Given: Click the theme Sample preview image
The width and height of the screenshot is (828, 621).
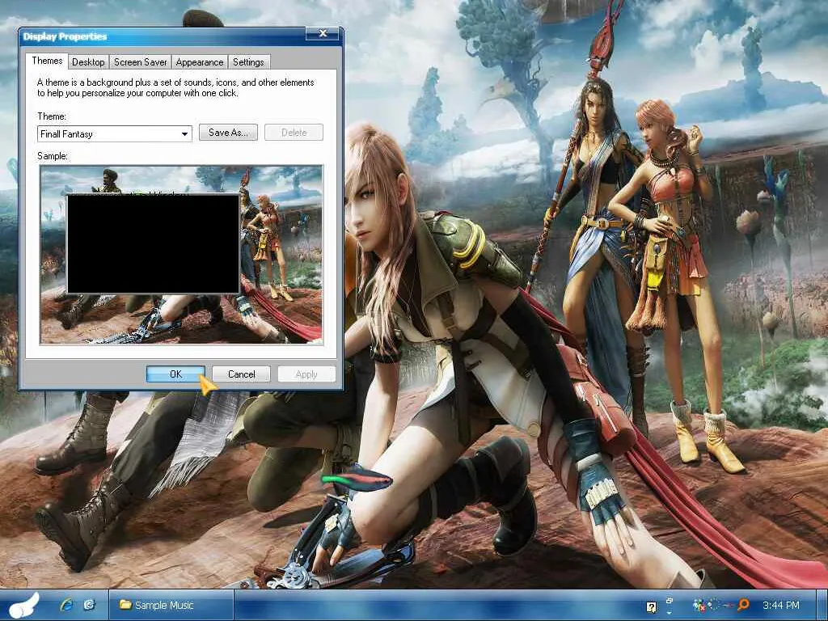Looking at the screenshot, I should click(x=181, y=255).
